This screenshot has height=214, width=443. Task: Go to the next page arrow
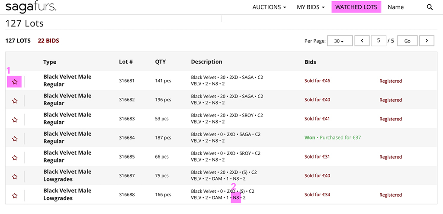pos(427,41)
